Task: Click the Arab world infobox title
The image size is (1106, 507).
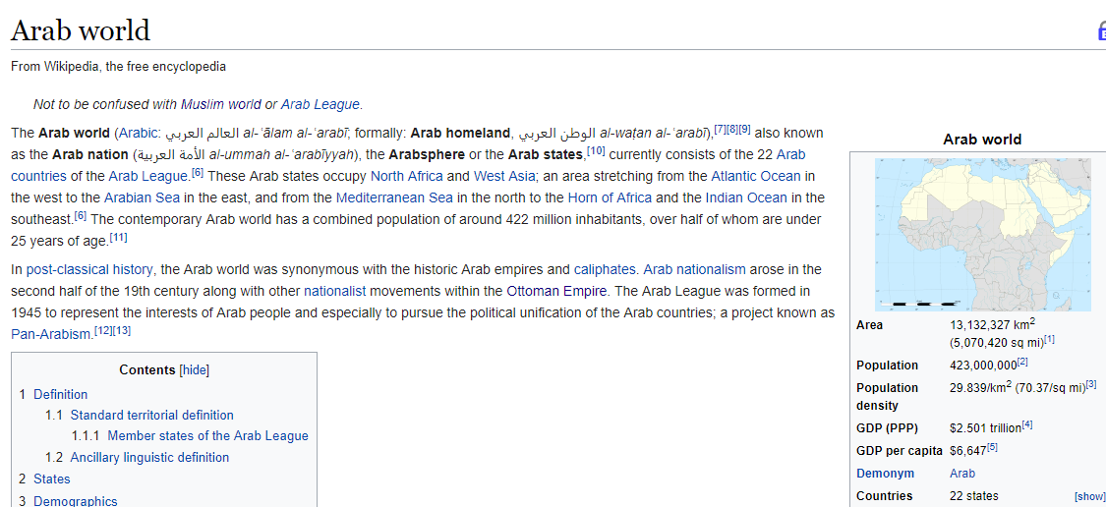Action: click(x=982, y=140)
